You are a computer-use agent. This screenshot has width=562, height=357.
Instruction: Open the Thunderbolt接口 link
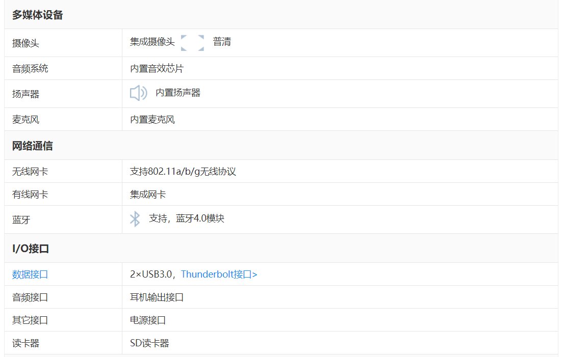pos(220,274)
